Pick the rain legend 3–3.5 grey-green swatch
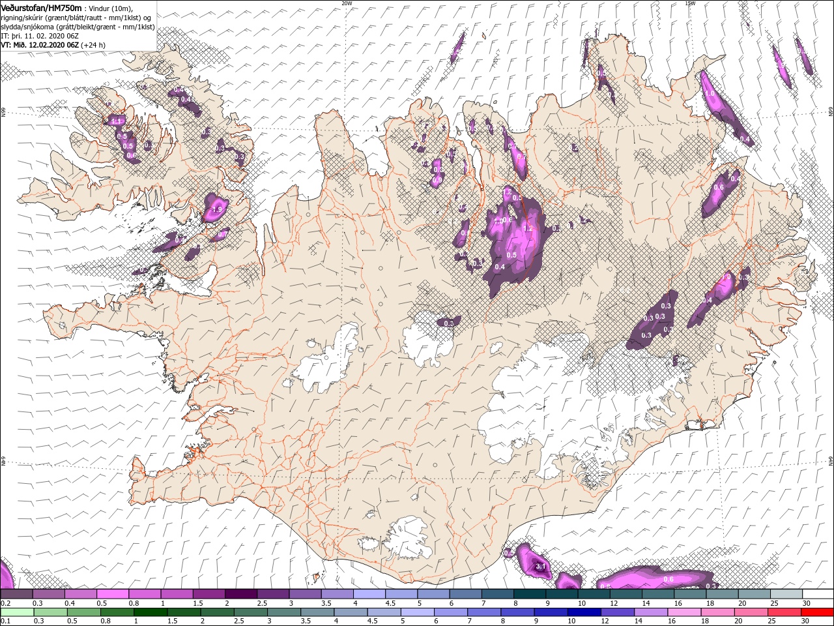The image size is (834, 626). pos(284,612)
